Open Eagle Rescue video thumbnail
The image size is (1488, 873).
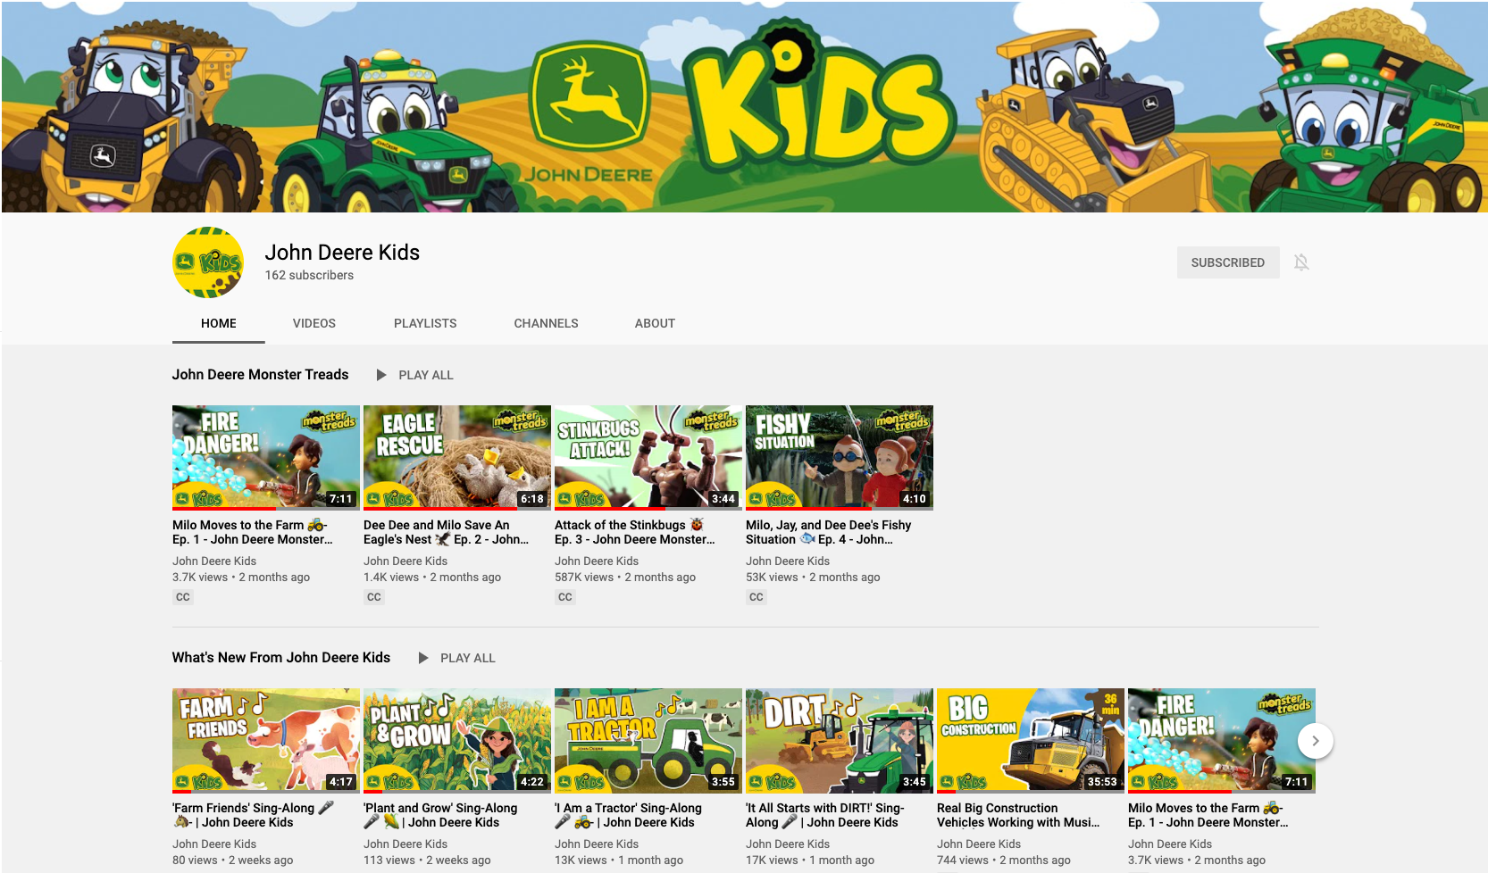(457, 458)
